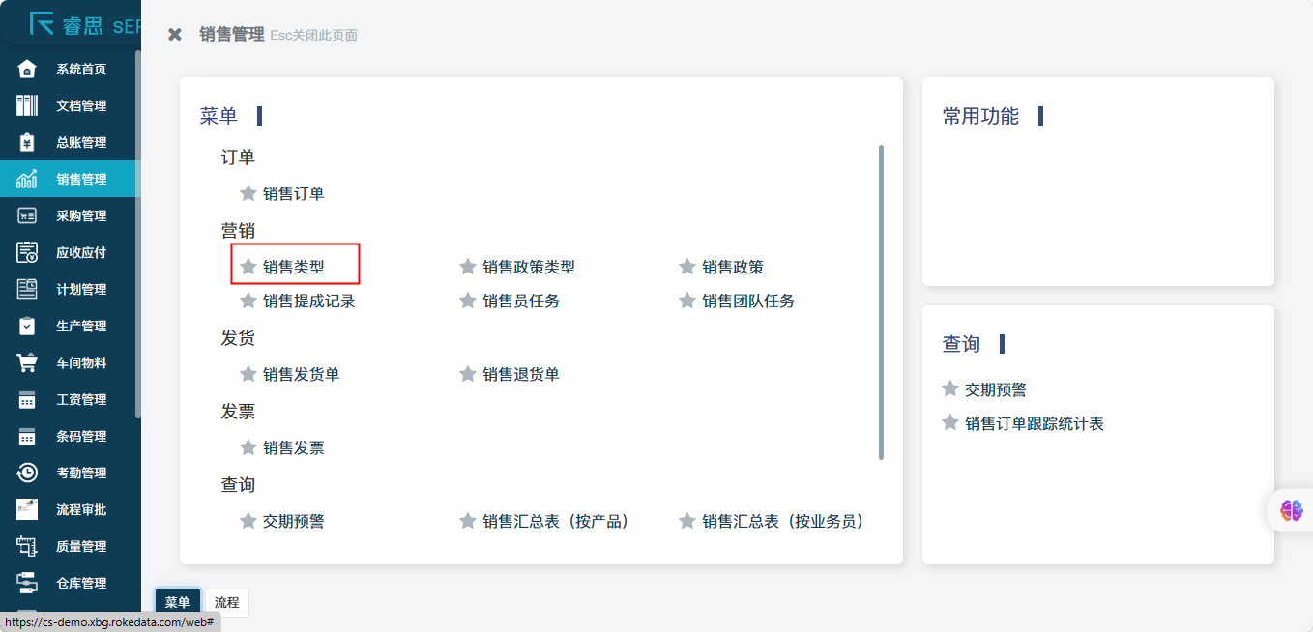This screenshot has width=1313, height=632.
Task: Switch to the 流程 tab
Action: tap(226, 602)
